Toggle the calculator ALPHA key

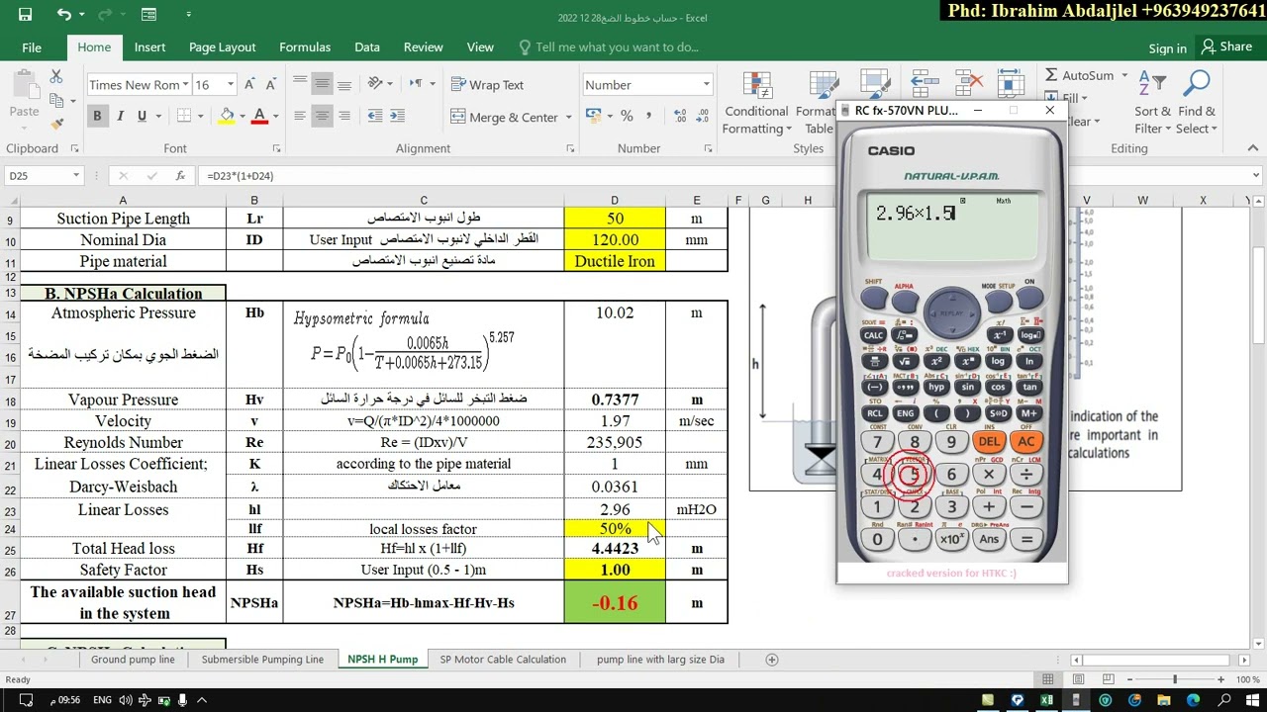click(x=904, y=301)
